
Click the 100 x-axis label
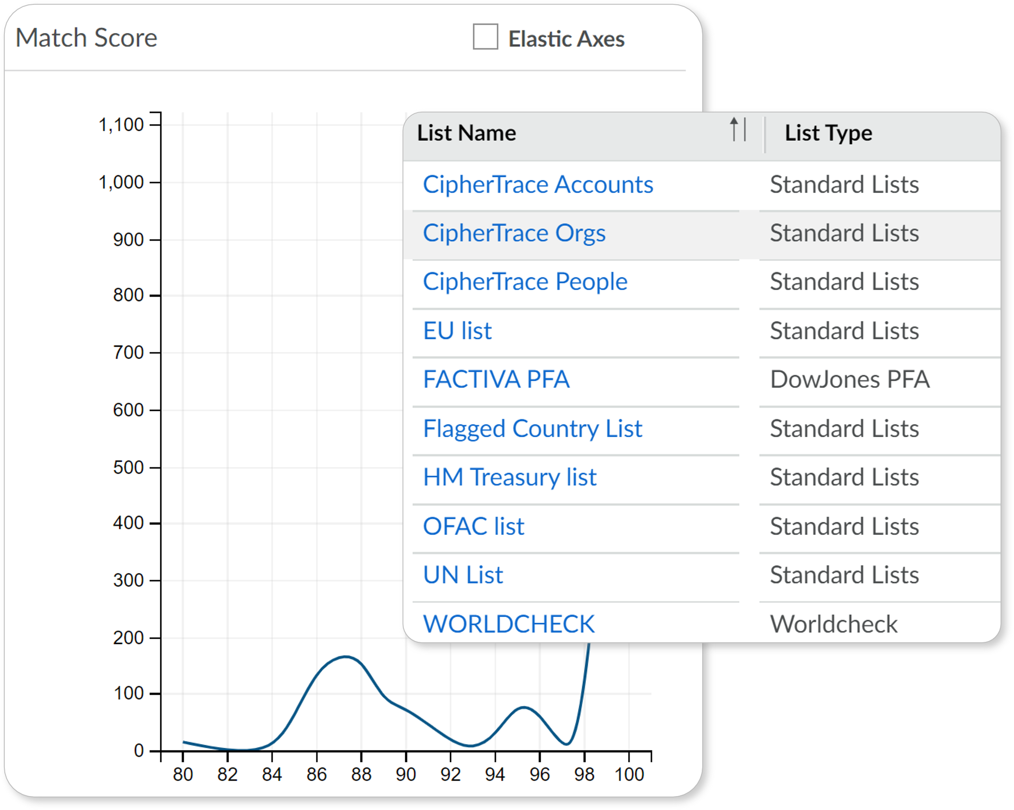click(x=629, y=775)
